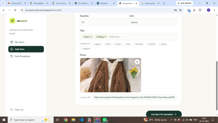This screenshot has width=218, height=123.
Task: Add the food suggestion tag
Action: (107, 44)
